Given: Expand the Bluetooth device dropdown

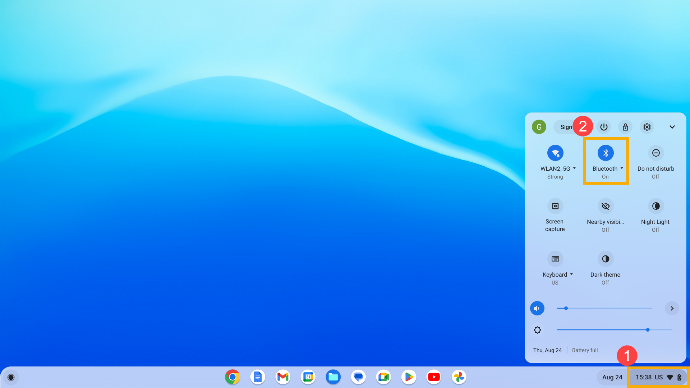Looking at the screenshot, I should pyautogui.click(x=622, y=168).
